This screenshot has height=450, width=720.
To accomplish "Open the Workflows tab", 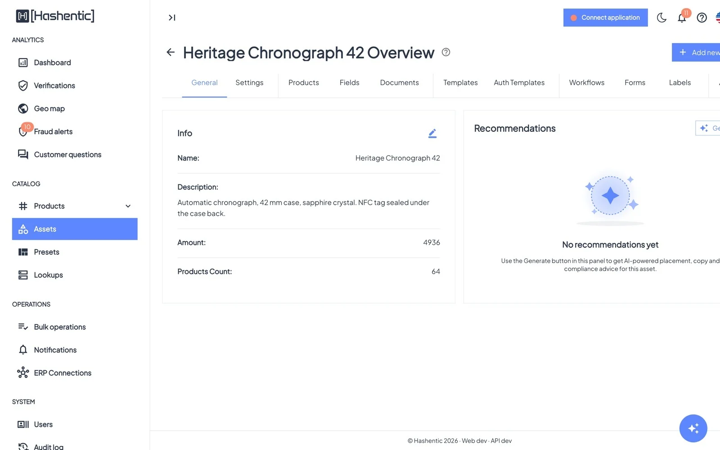I will pos(586,83).
